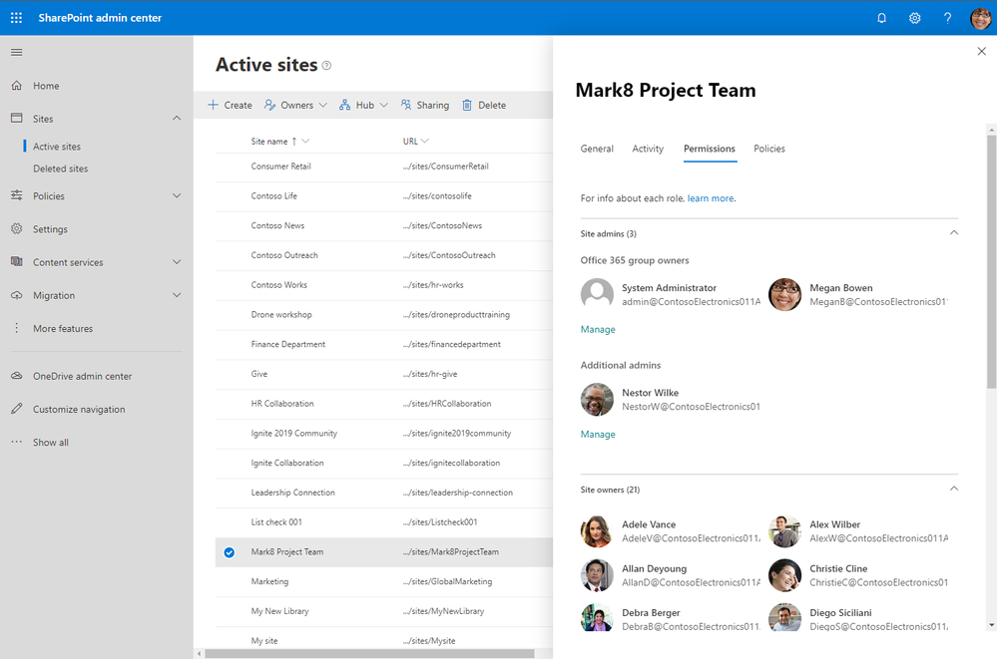Click the Customize navigation pencil icon
Screen dimensions: 997x659
pos(17,409)
